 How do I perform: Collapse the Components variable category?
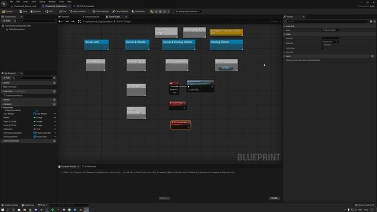point(2,108)
